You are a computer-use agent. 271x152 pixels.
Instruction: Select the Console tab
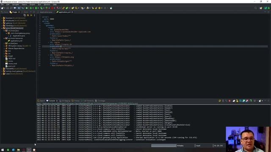(x=52, y=101)
